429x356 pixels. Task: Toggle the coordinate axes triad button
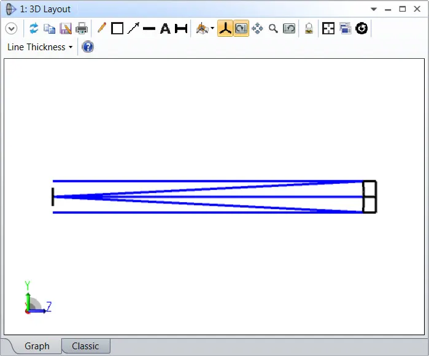(225, 28)
